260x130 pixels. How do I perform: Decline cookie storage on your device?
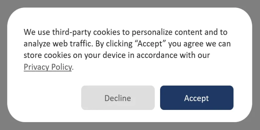tap(118, 98)
